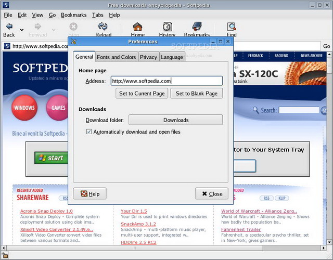Click the Forward navigation arrow icon
333x260 pixels.
[x=37, y=27]
